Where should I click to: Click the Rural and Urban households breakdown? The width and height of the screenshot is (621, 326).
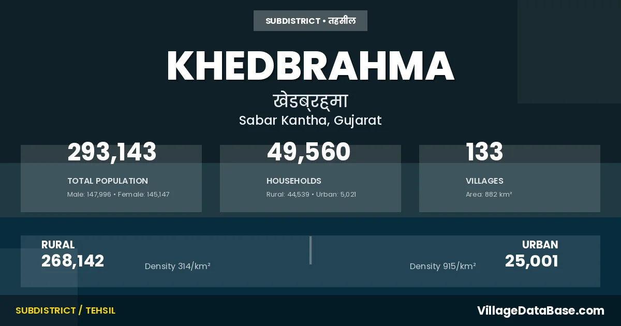(311, 195)
